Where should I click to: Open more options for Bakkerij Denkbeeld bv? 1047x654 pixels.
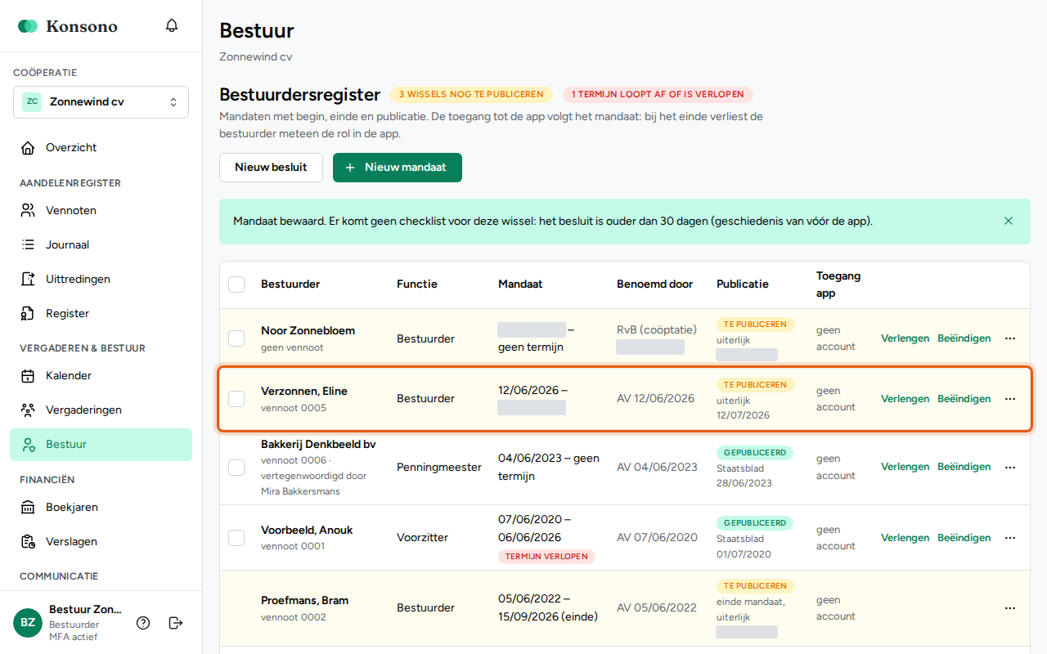pyautogui.click(x=1010, y=467)
